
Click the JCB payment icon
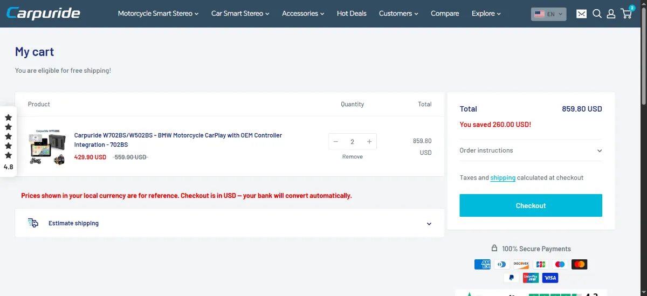pos(541,264)
